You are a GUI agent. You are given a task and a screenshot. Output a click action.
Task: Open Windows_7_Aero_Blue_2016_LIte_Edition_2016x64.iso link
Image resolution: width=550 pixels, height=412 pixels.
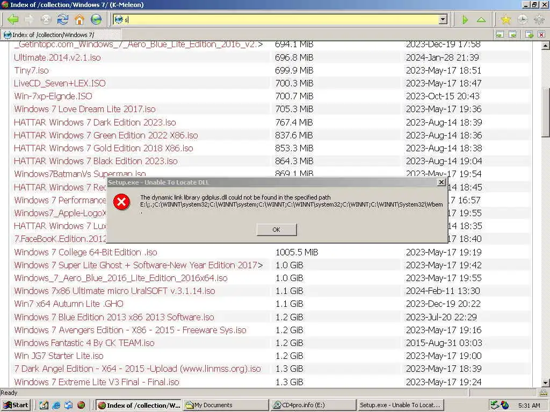click(x=121, y=278)
